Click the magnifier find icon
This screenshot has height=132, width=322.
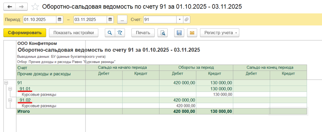pos(110,33)
